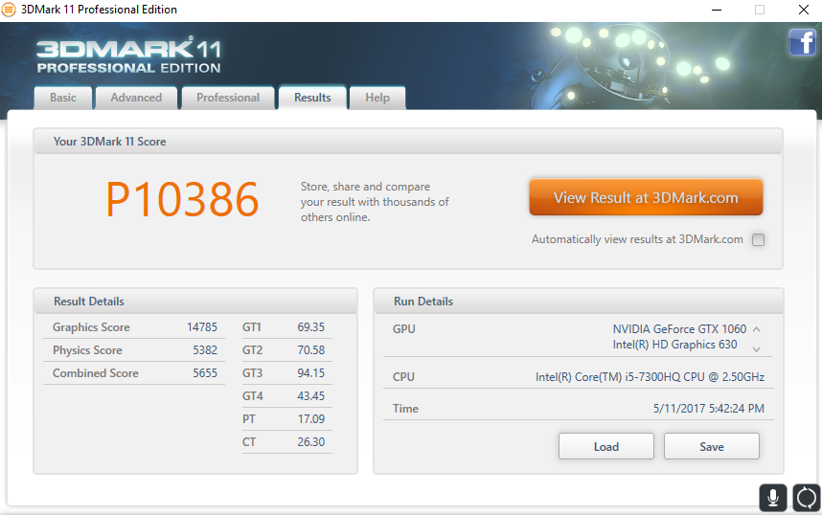
Task: Click the GT1 value 69.35
Action: pyautogui.click(x=310, y=327)
